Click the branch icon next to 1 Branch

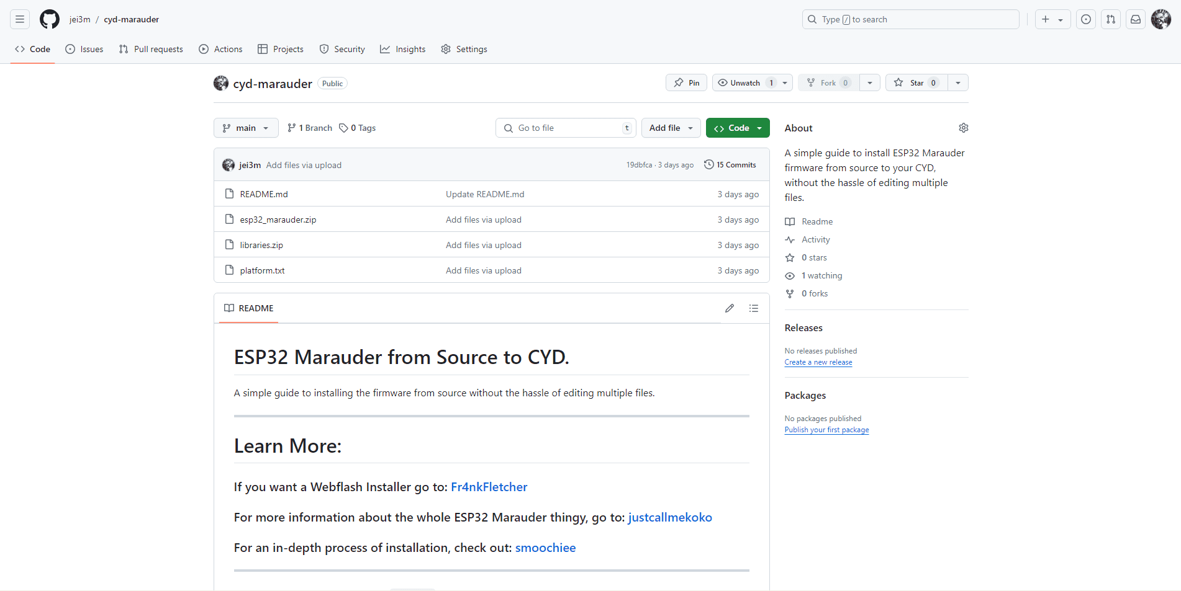[292, 128]
